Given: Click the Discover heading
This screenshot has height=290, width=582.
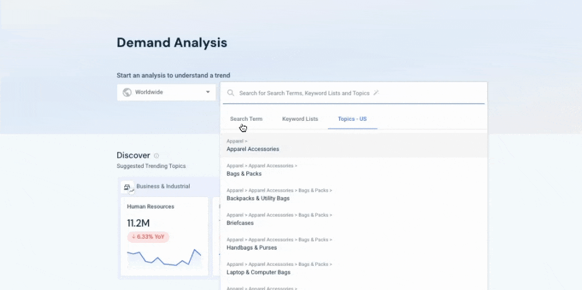Looking at the screenshot, I should [133, 155].
